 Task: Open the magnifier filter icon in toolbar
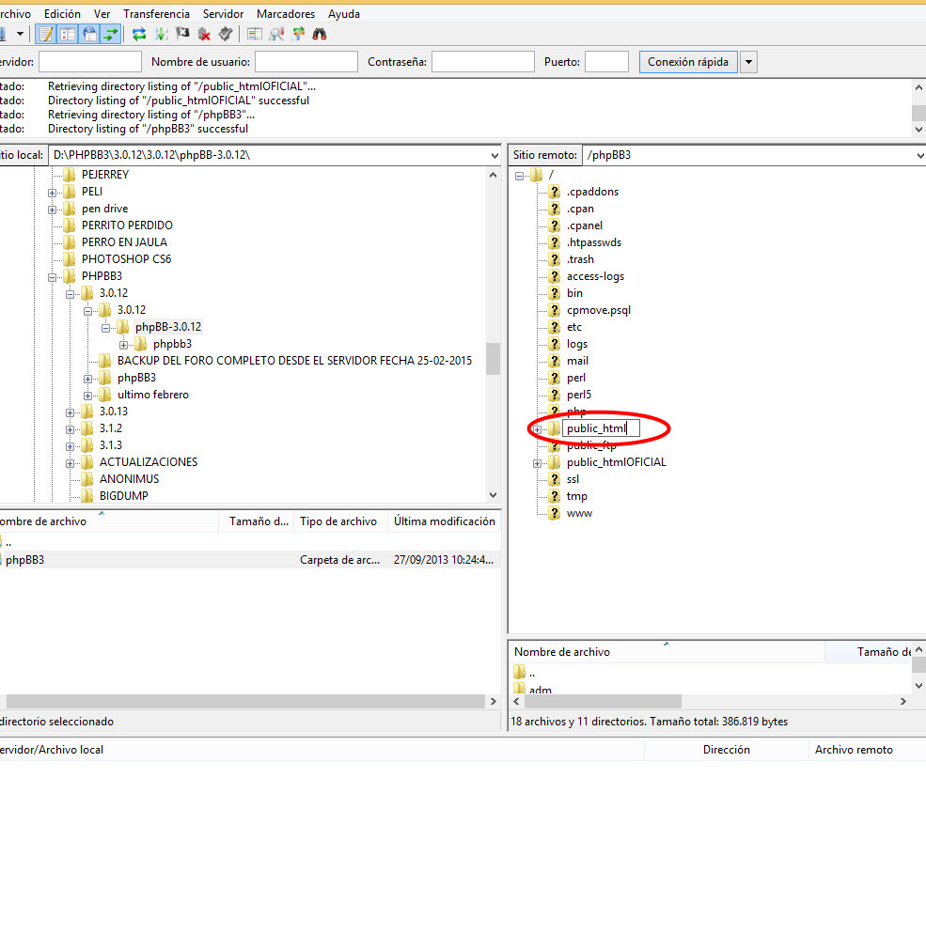pyautogui.click(x=277, y=34)
